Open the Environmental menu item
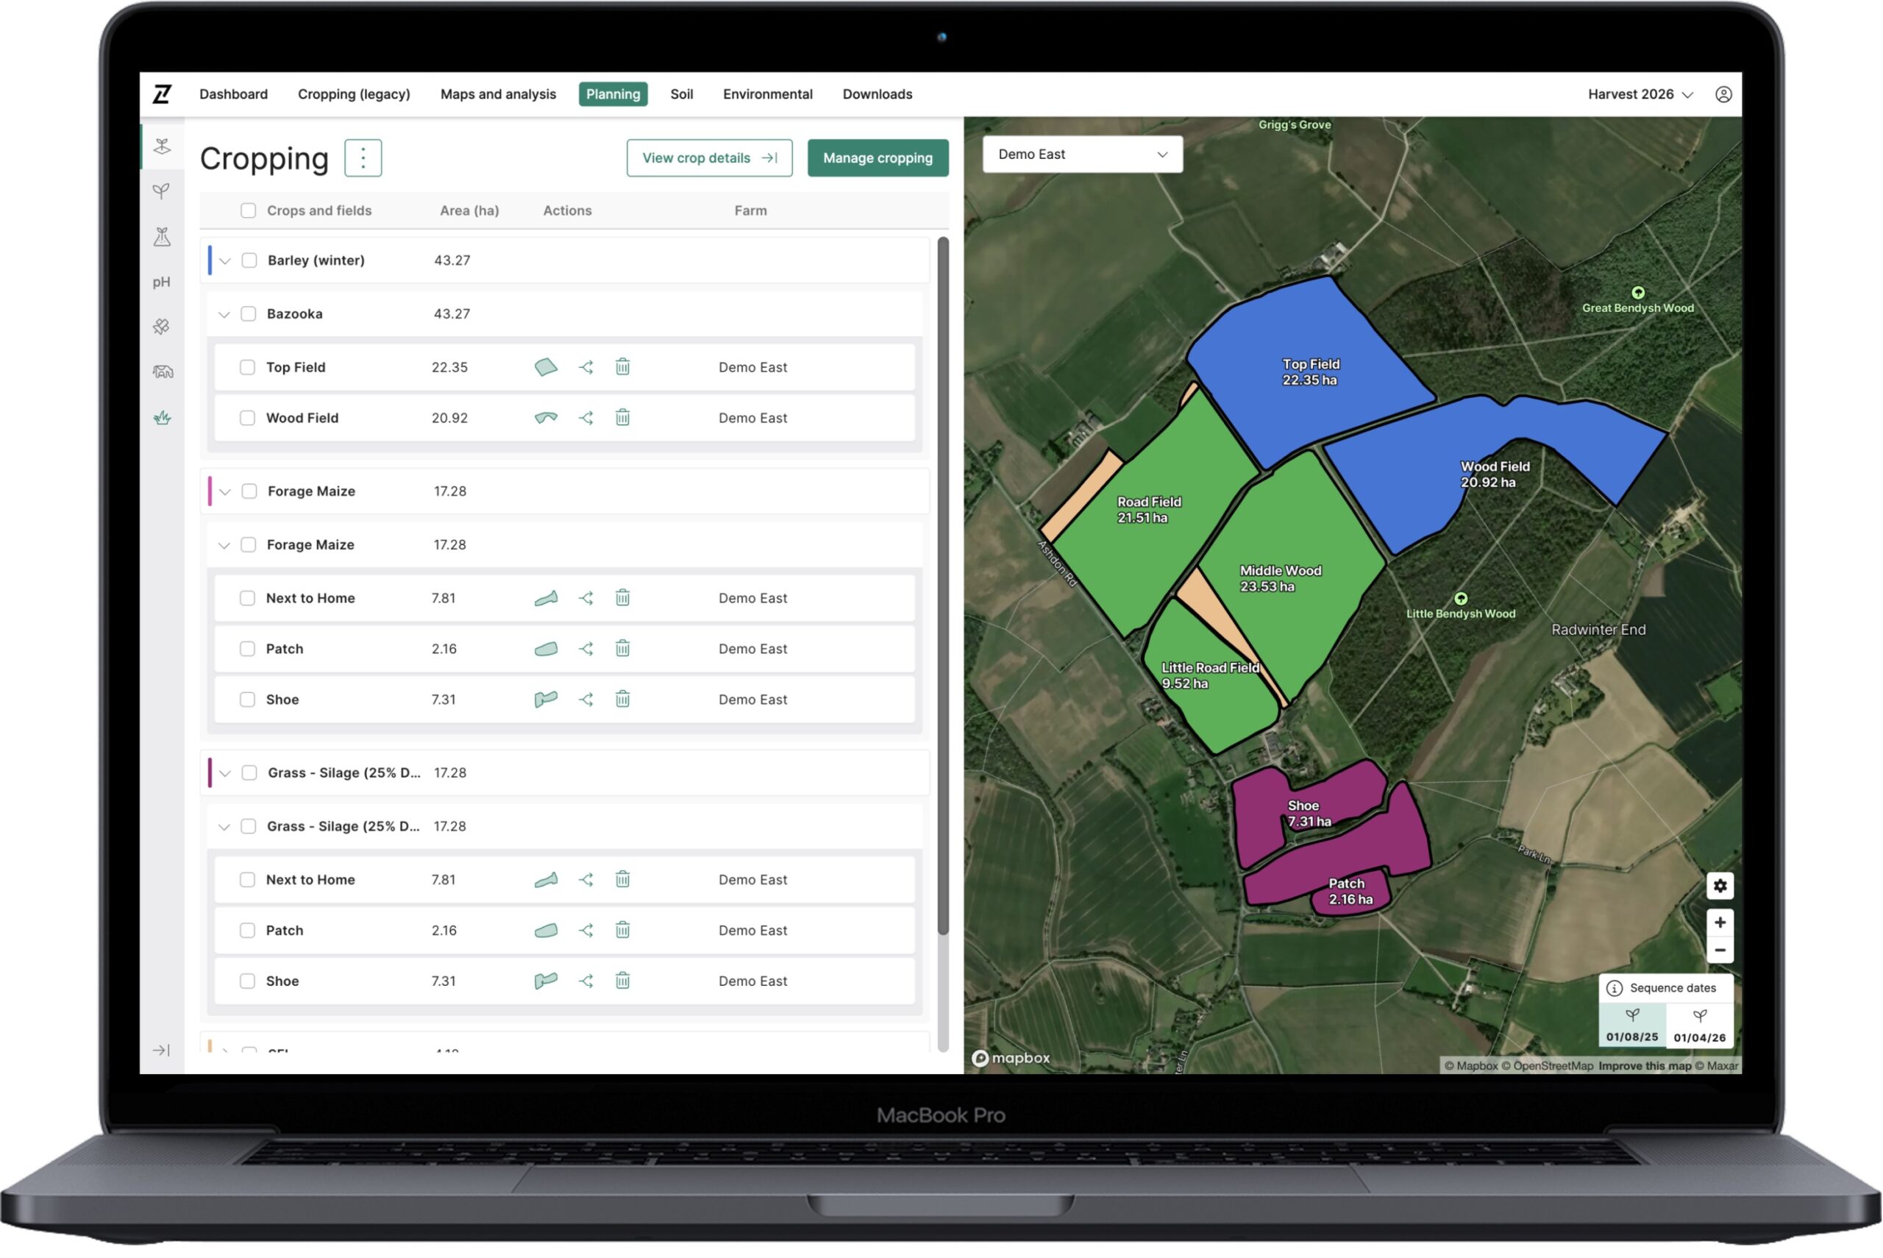1883x1258 pixels. (x=766, y=94)
